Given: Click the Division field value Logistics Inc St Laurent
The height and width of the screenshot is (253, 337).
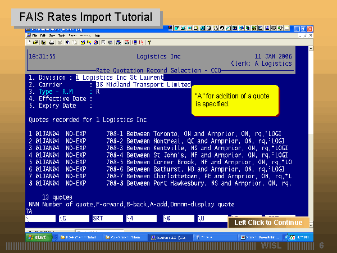Looking at the screenshot, I should coord(120,78).
